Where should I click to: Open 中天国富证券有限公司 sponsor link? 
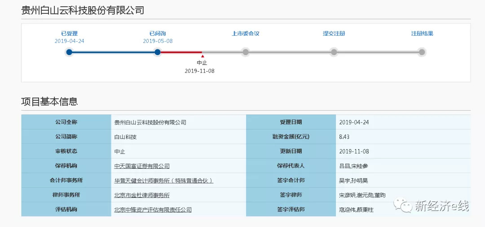(x=142, y=166)
